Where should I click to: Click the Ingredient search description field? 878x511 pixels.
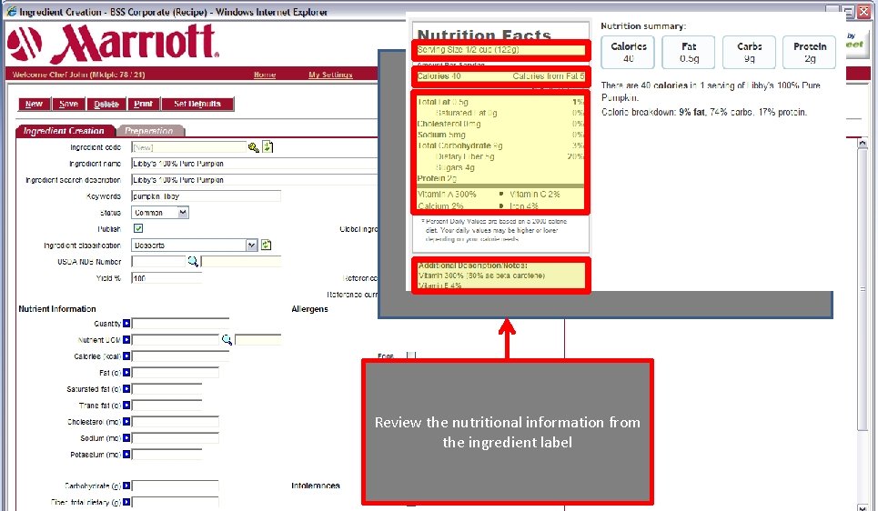pos(255,180)
